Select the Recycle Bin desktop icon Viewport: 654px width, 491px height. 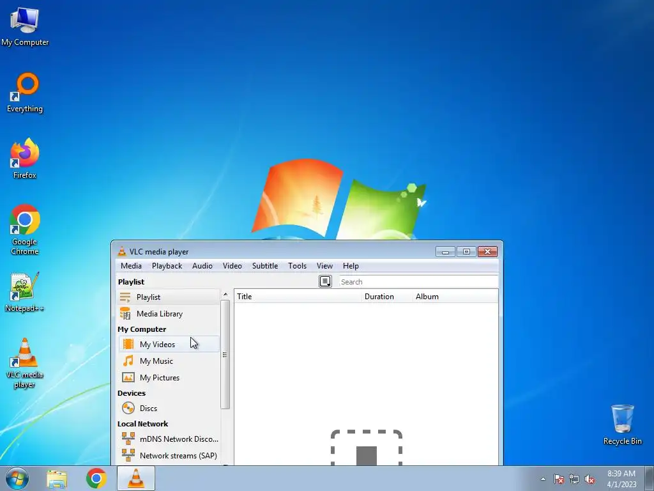(x=622, y=425)
